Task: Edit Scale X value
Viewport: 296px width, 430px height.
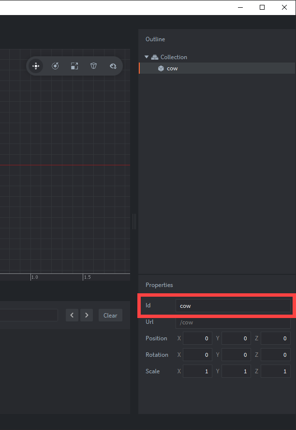Action: coord(197,371)
